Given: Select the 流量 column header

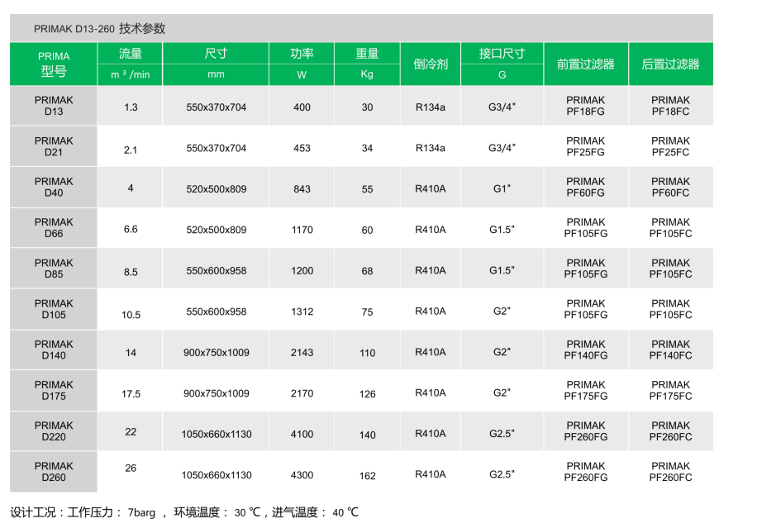Looking at the screenshot, I should click(x=131, y=54).
